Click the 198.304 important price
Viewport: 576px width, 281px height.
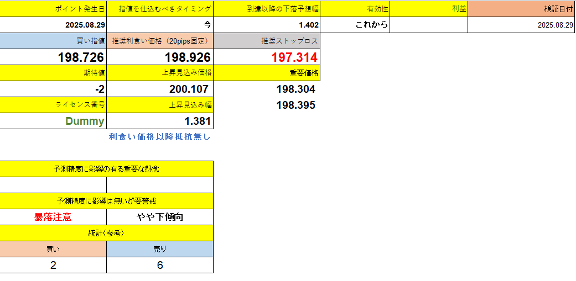295,89
